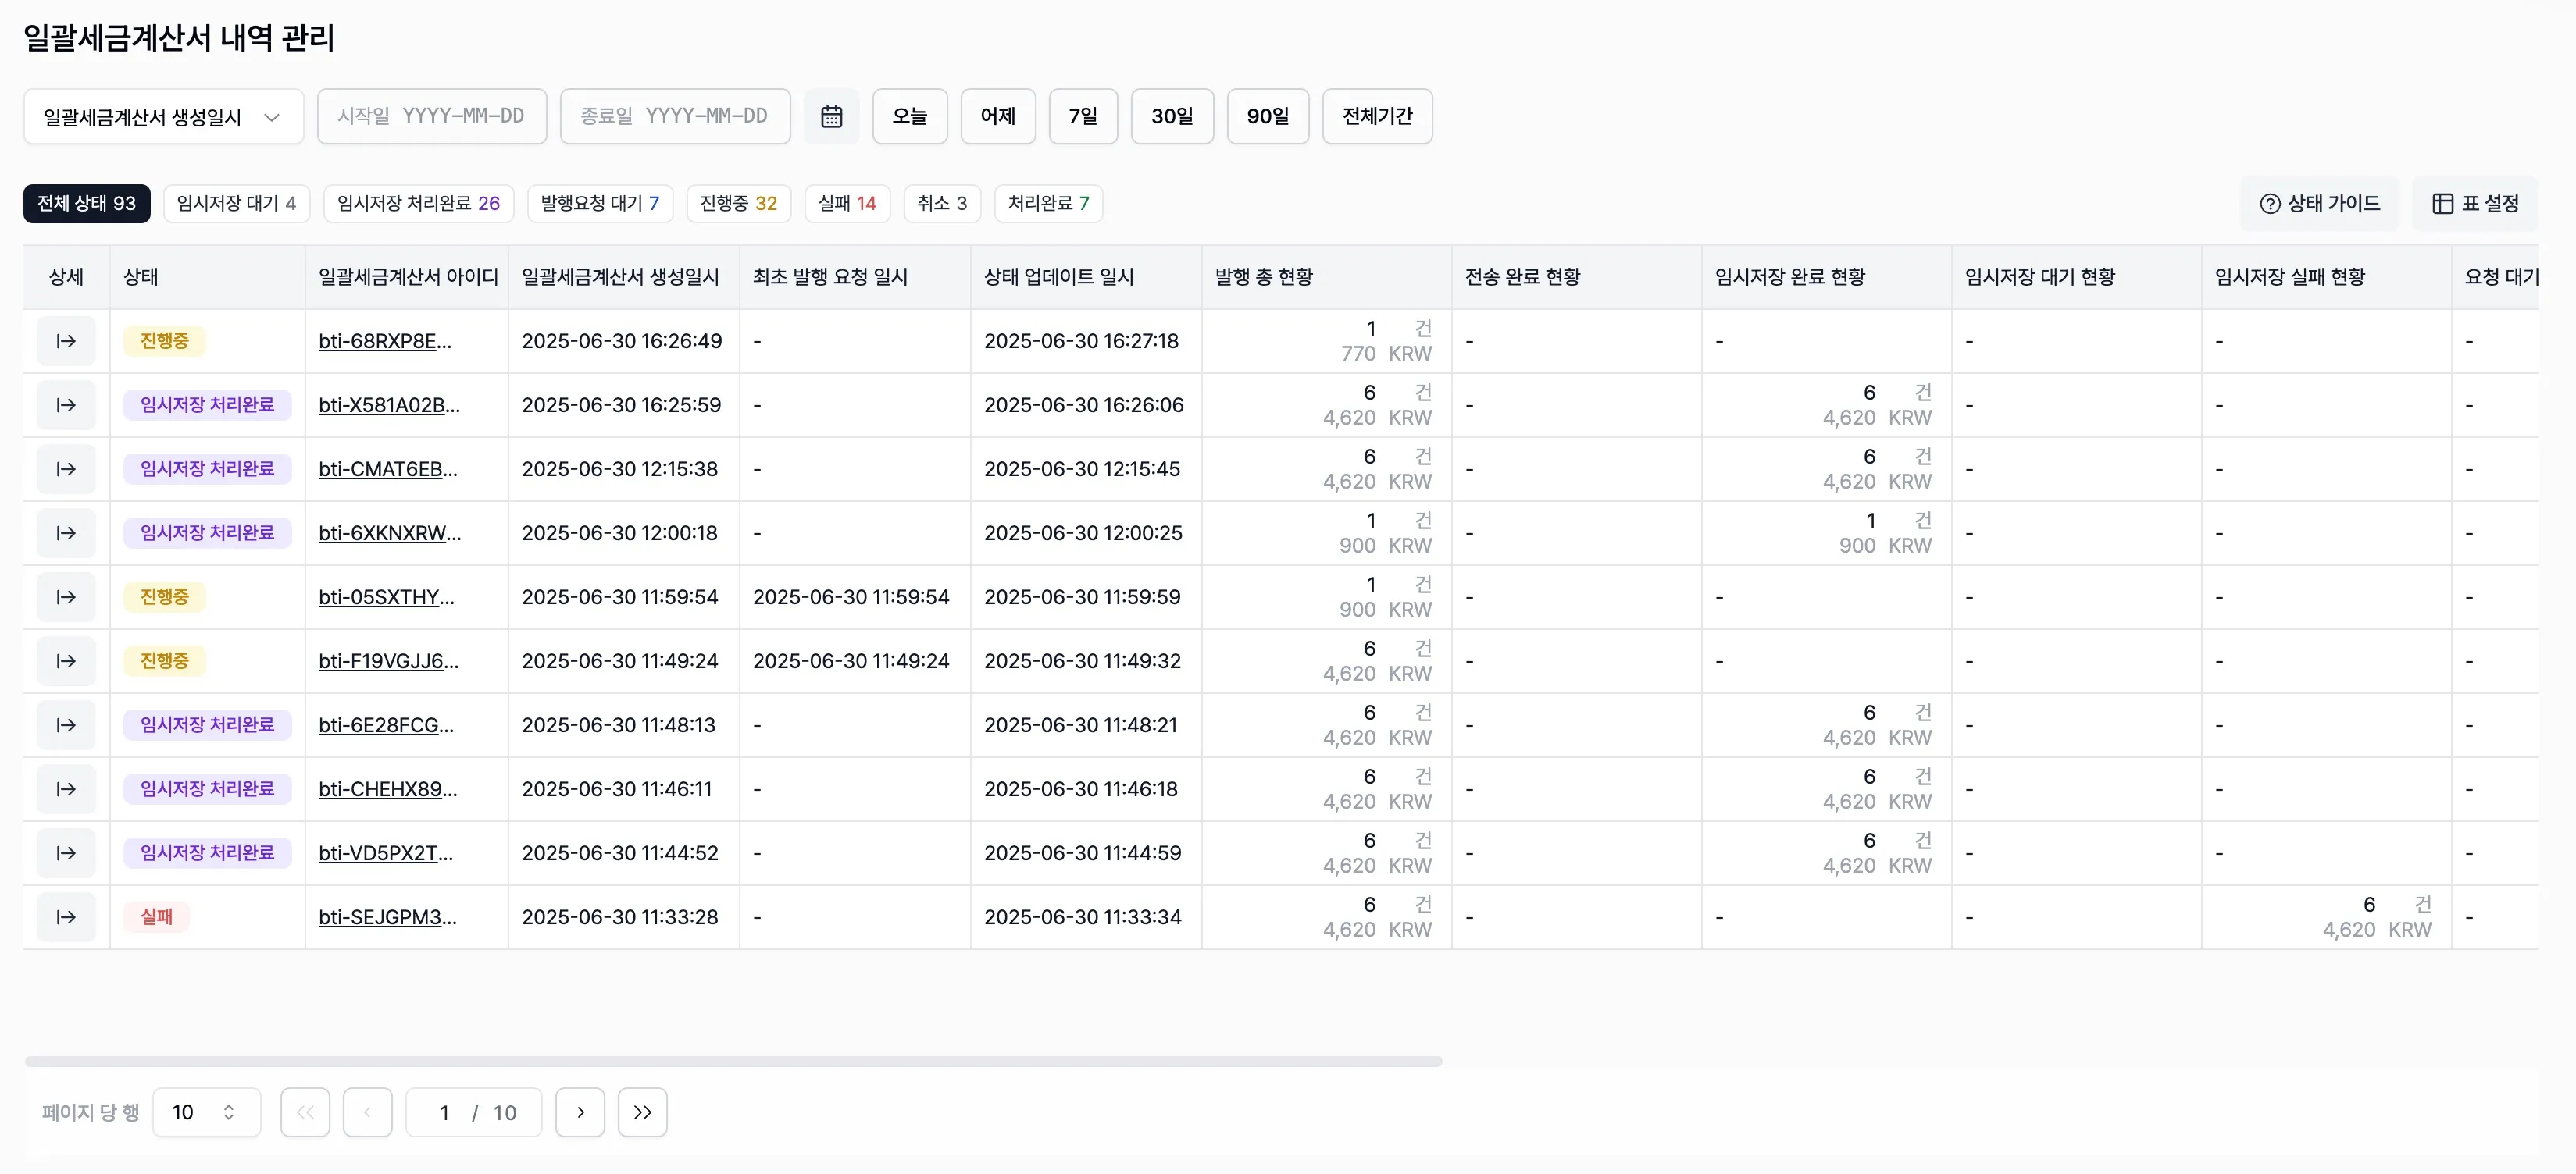The image size is (2576, 1174).
Task: Select the 전체기간 period button
Action: click(x=1376, y=116)
